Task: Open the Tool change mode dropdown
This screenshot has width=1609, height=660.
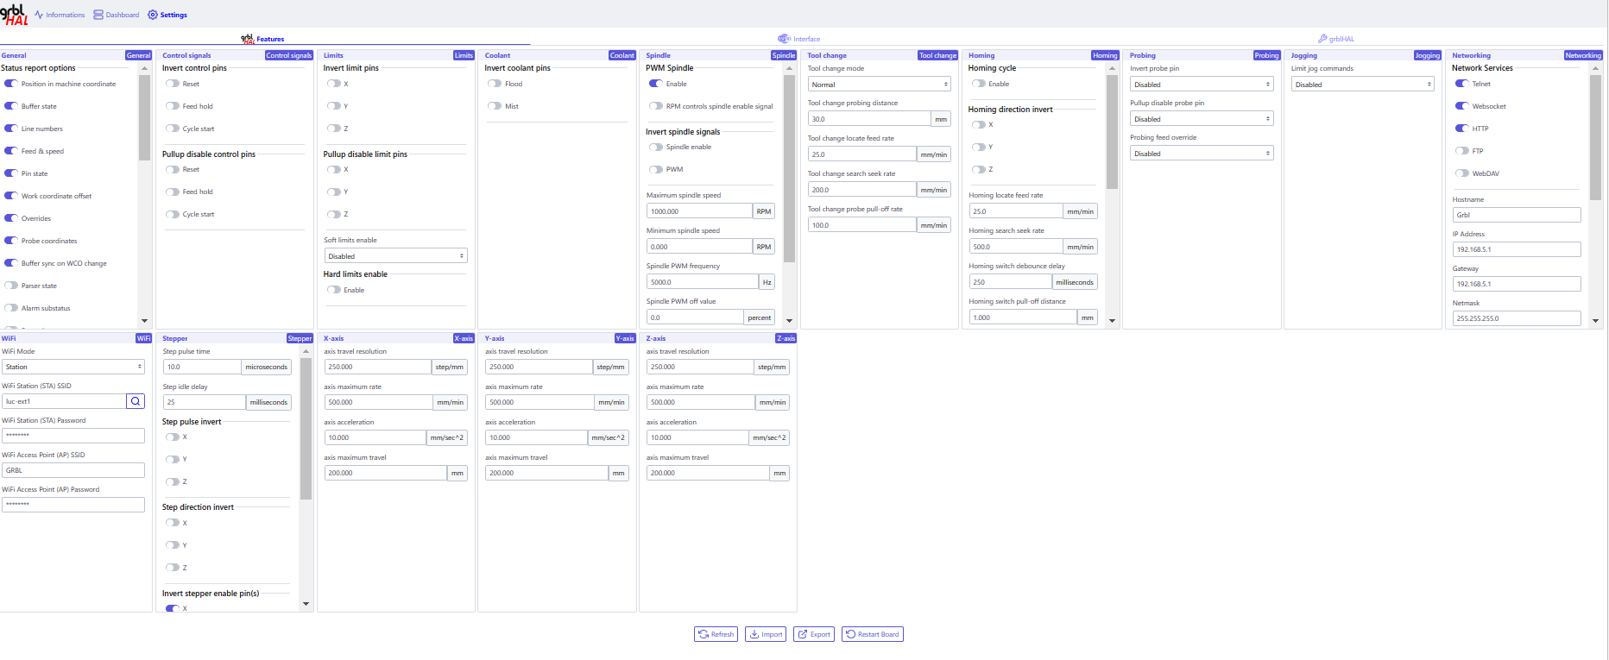Action: [x=879, y=85]
